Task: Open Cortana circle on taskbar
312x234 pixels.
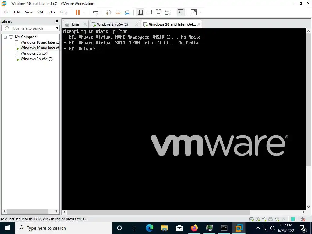Action: [x=119, y=228]
